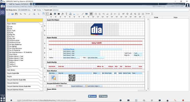
Task: Click the open folder toolbar icon
Action: 12,14
